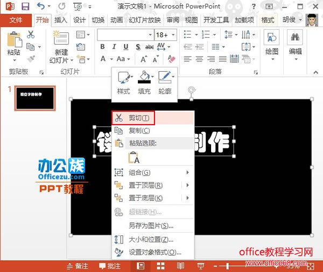Choose 剪切(T) in the context menu
Image resolution: width=323 pixels, height=272 pixels.
coord(153,118)
